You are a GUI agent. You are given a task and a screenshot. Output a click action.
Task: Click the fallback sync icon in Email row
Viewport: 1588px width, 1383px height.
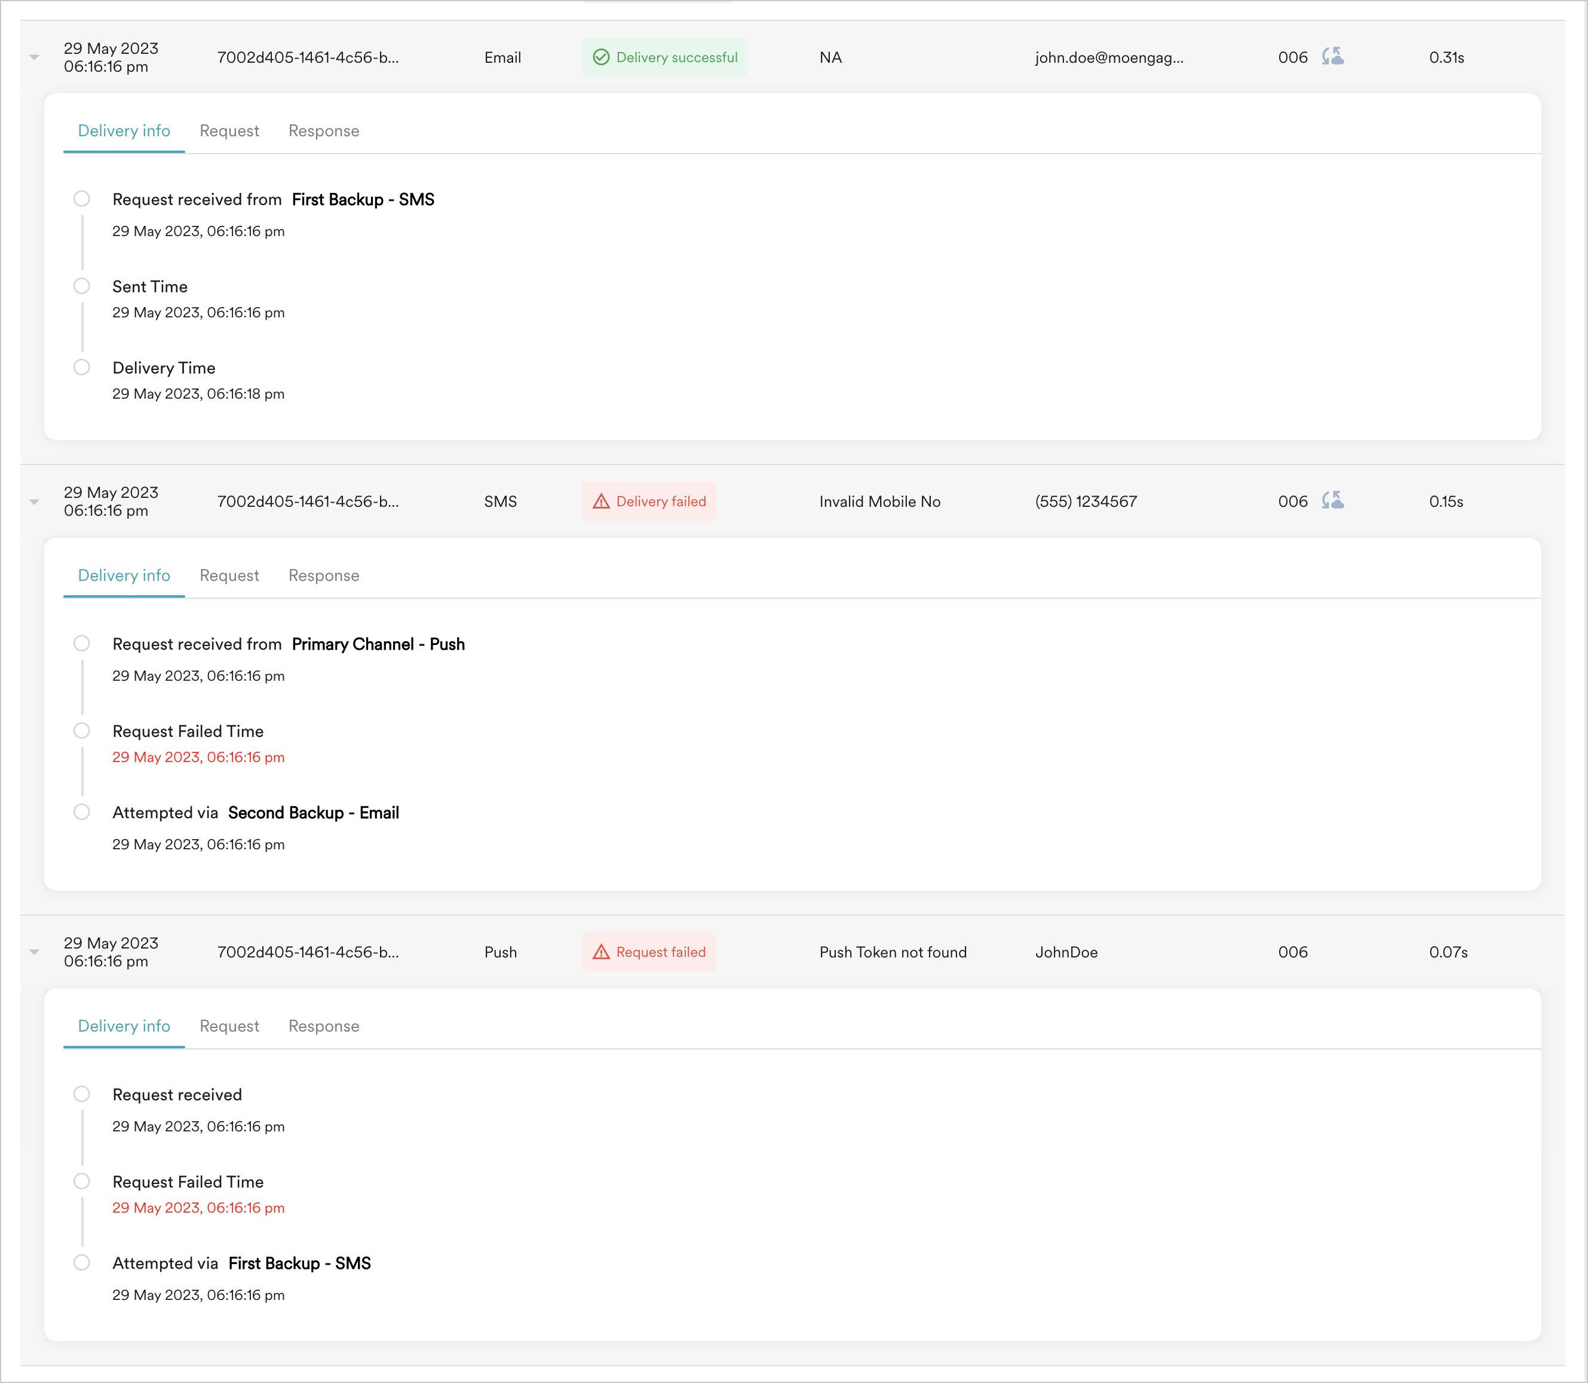1332,56
